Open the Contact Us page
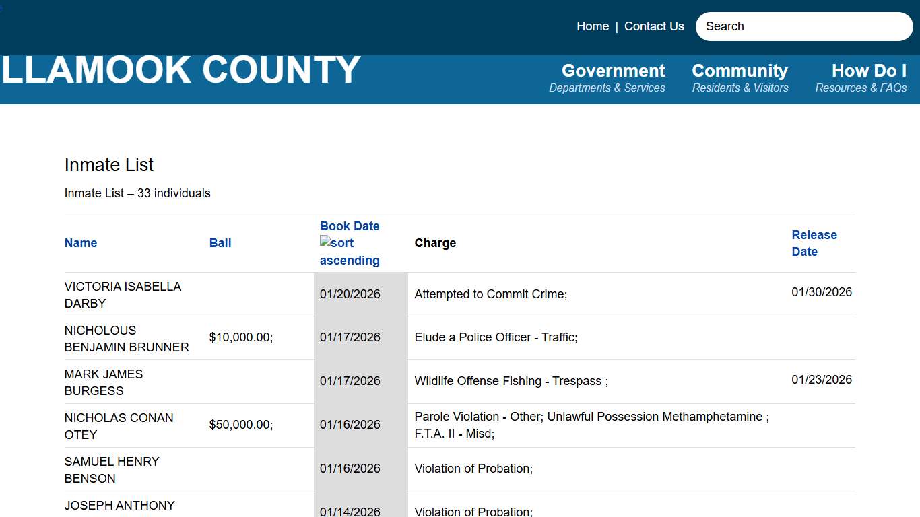The image size is (920, 517). [653, 26]
